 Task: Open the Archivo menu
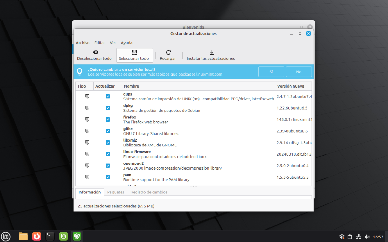(83, 43)
